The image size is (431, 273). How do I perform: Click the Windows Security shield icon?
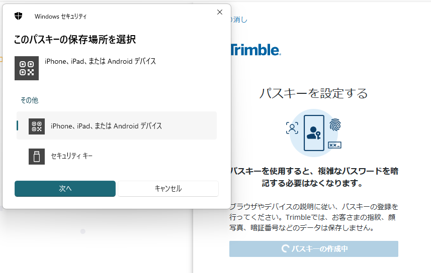19,16
